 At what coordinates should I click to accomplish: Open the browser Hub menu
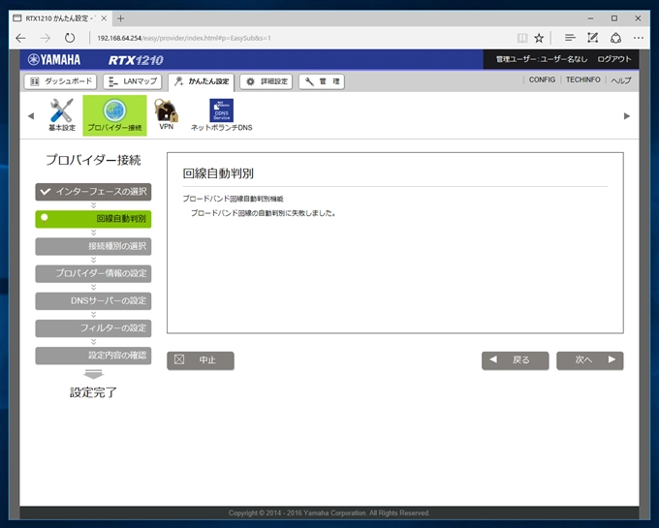pyautogui.click(x=570, y=38)
